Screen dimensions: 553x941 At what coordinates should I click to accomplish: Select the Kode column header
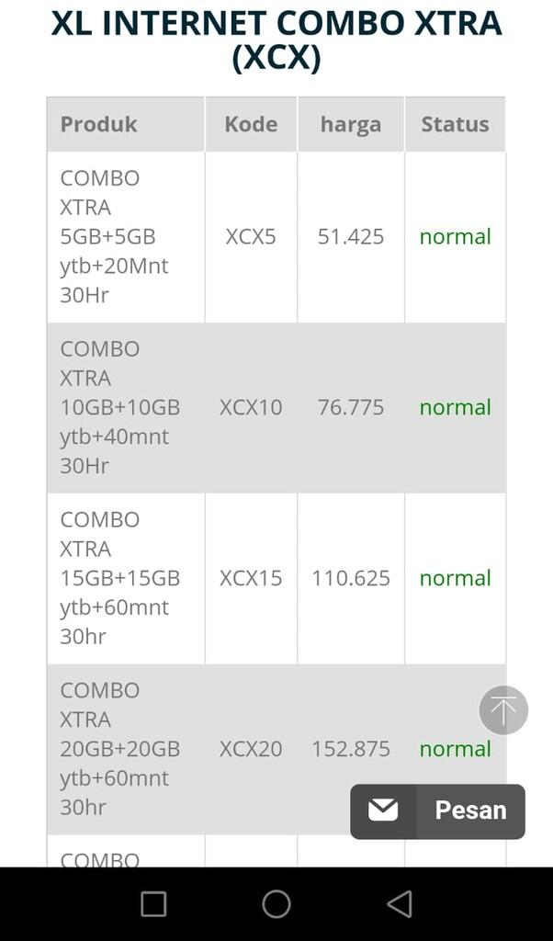click(251, 124)
